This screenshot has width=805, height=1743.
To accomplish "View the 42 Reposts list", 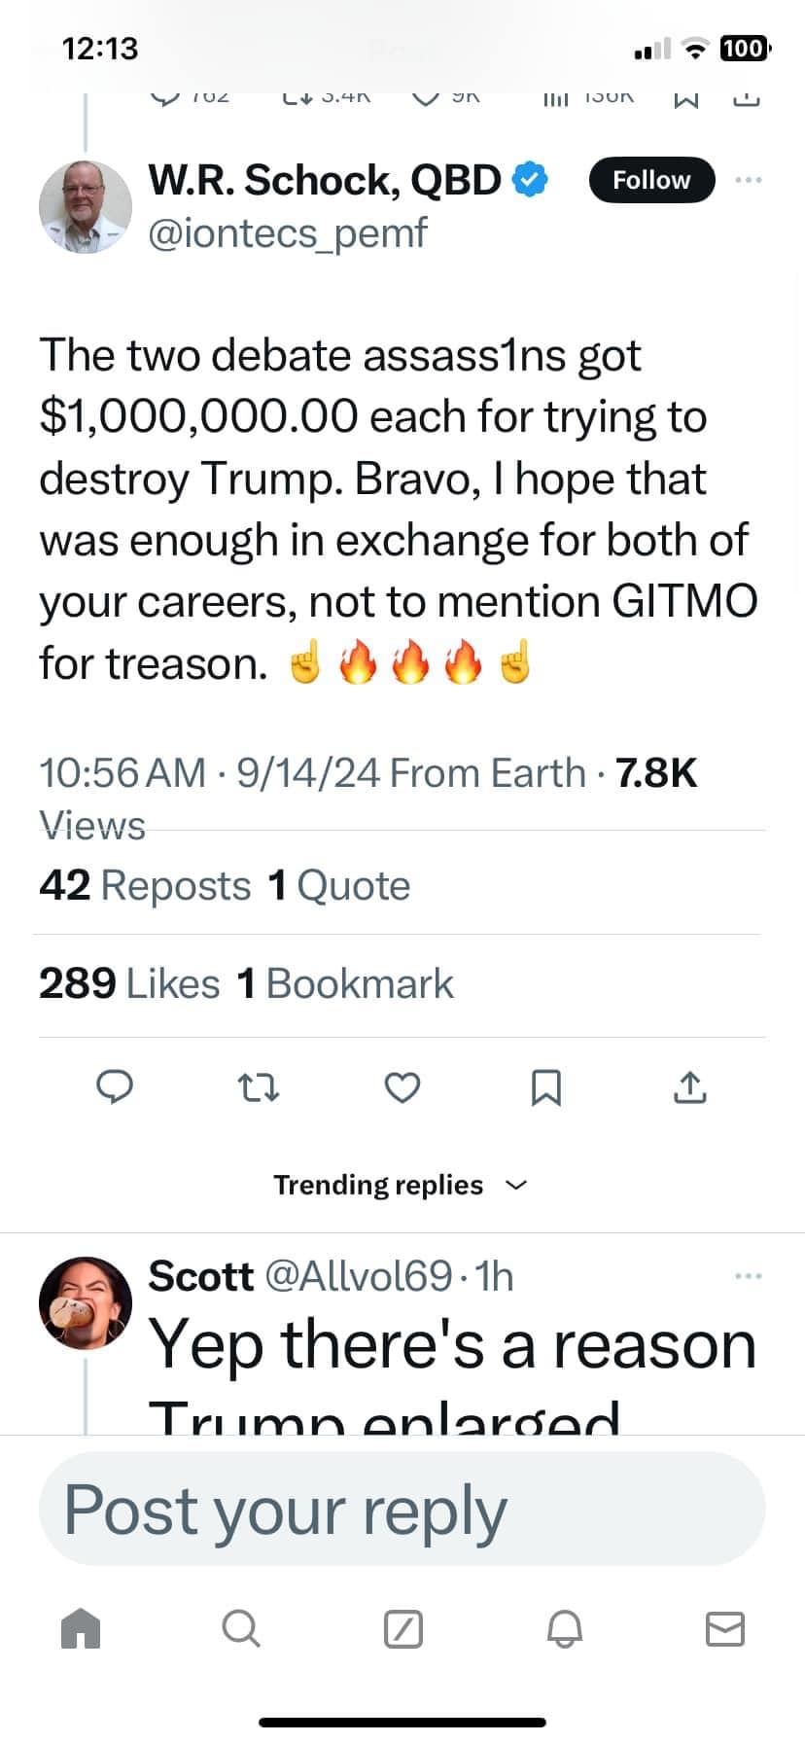I will tap(146, 886).
